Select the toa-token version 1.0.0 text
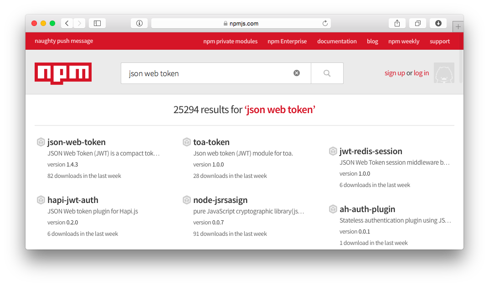Screen dimensions: 489x286 (209, 165)
